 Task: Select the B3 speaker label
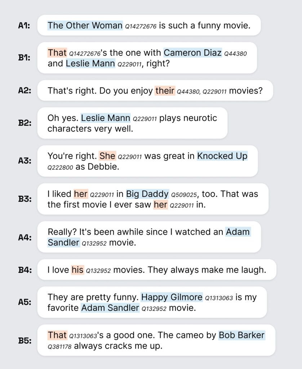pyautogui.click(x=25, y=199)
